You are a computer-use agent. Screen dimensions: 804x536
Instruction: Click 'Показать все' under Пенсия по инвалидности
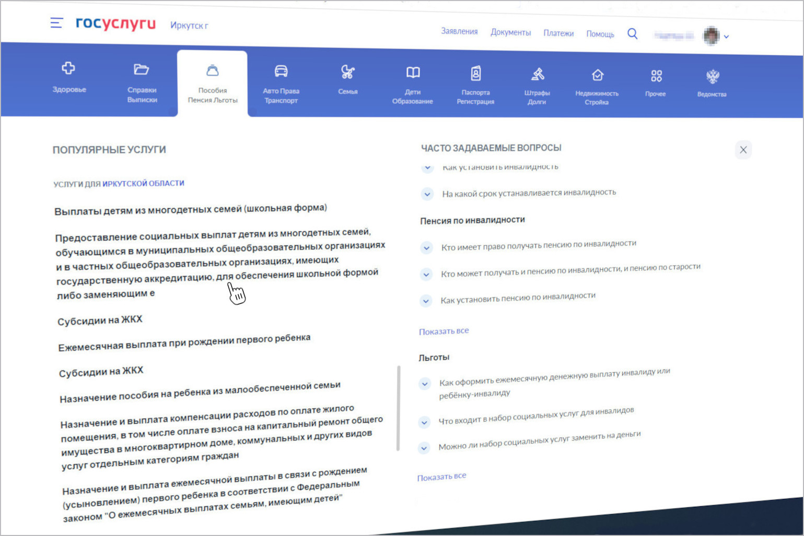444,331
